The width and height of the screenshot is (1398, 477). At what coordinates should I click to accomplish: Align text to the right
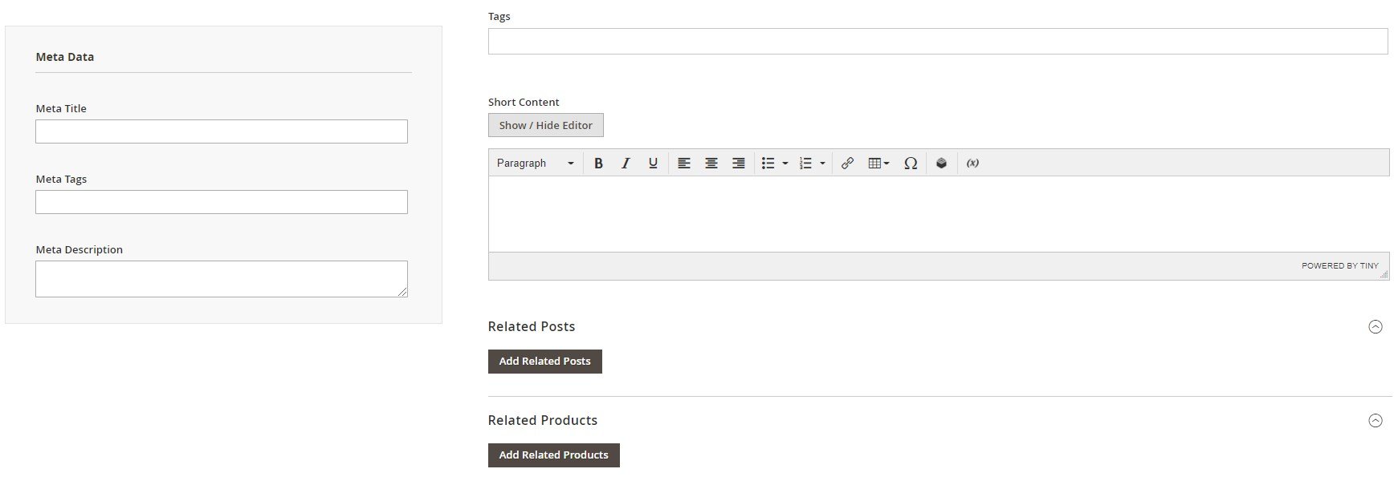[x=739, y=163]
